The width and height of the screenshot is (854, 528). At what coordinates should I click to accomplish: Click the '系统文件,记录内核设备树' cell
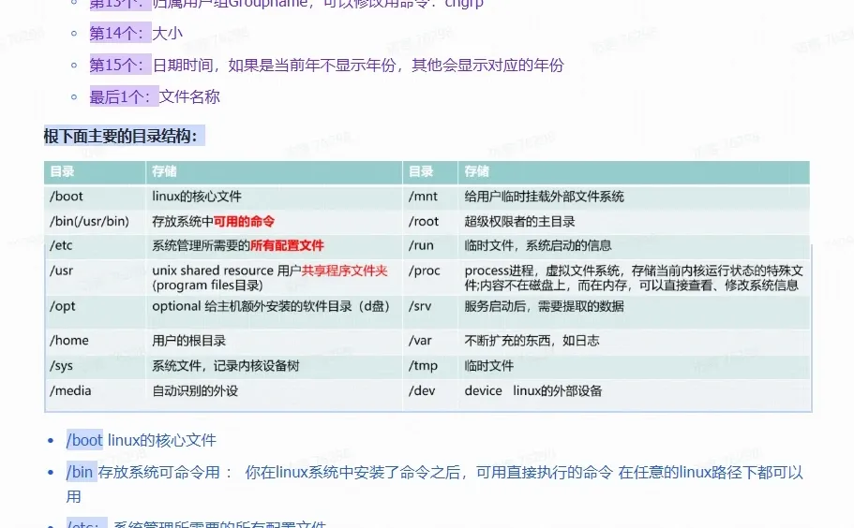pos(274,366)
